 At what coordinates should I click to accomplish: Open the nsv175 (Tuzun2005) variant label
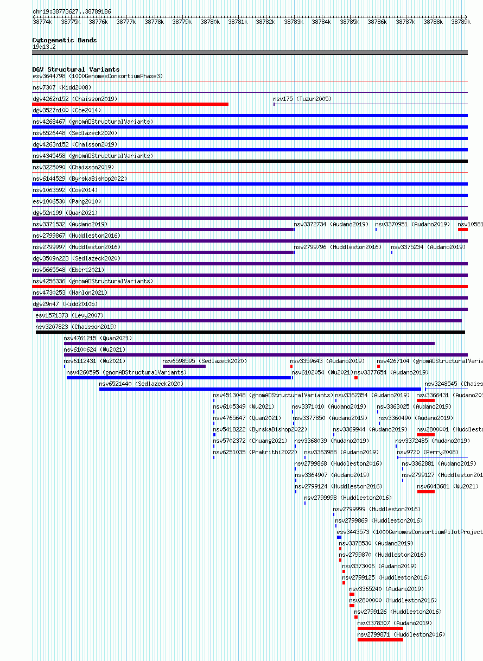[302, 99]
